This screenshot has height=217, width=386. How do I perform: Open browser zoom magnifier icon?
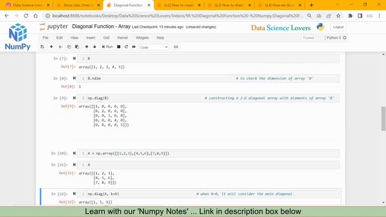[x=309, y=16]
